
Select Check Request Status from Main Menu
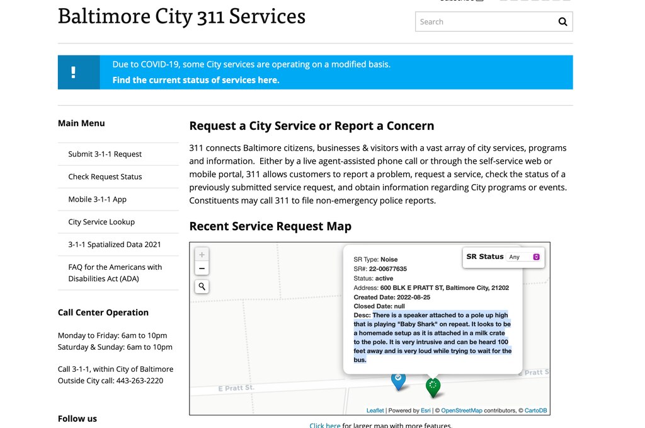tap(105, 176)
